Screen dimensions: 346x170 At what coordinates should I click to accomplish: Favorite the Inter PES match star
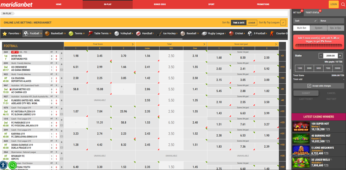pos(61,53)
